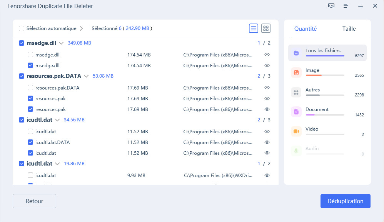
Task: Uncheck the resources.pak.DATA group checkbox
Action: coord(22,76)
